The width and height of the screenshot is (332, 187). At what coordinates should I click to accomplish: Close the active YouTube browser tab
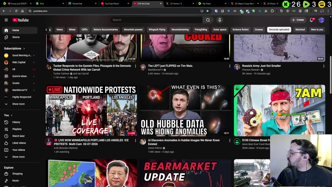coord(161,4)
